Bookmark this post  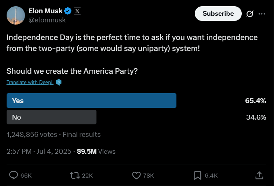[198, 175]
